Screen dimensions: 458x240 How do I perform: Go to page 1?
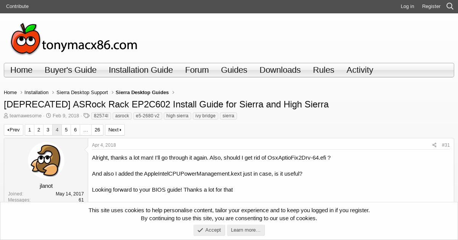(29, 130)
